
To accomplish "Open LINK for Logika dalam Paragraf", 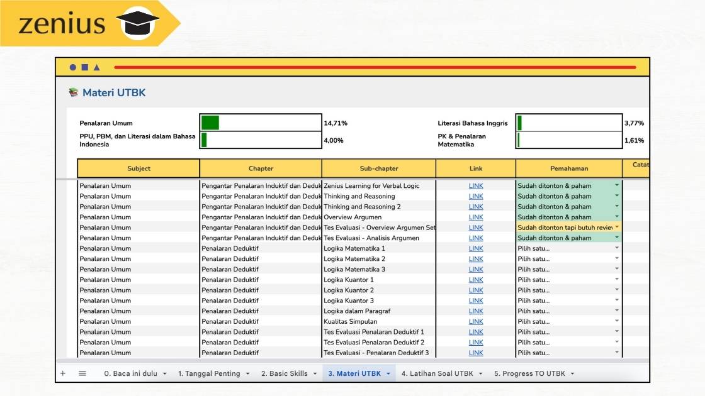I will pyautogui.click(x=476, y=311).
